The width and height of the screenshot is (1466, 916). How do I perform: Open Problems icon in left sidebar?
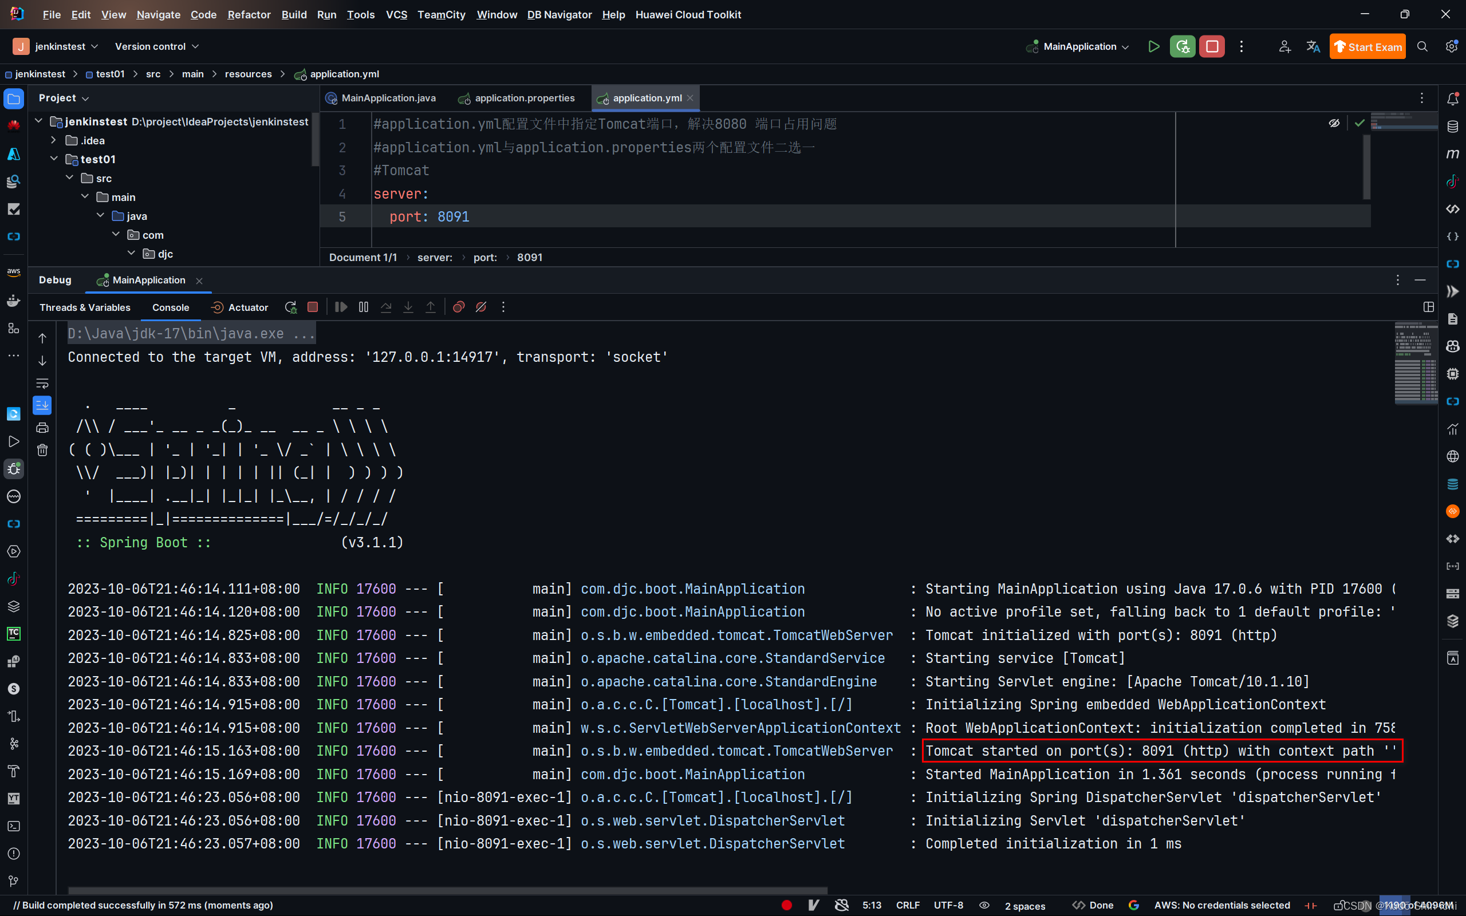pyautogui.click(x=13, y=854)
